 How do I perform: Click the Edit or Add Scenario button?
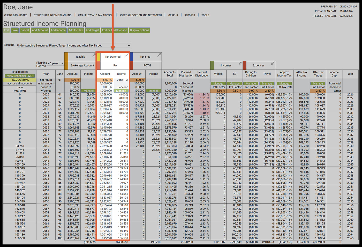click(x=115, y=30)
